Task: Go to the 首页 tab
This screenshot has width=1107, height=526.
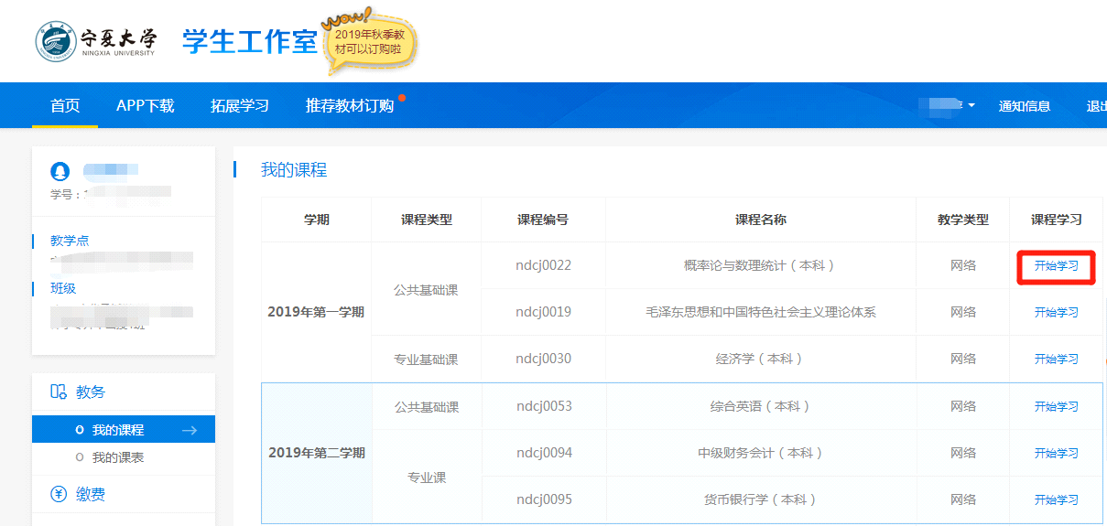Action: coord(65,106)
